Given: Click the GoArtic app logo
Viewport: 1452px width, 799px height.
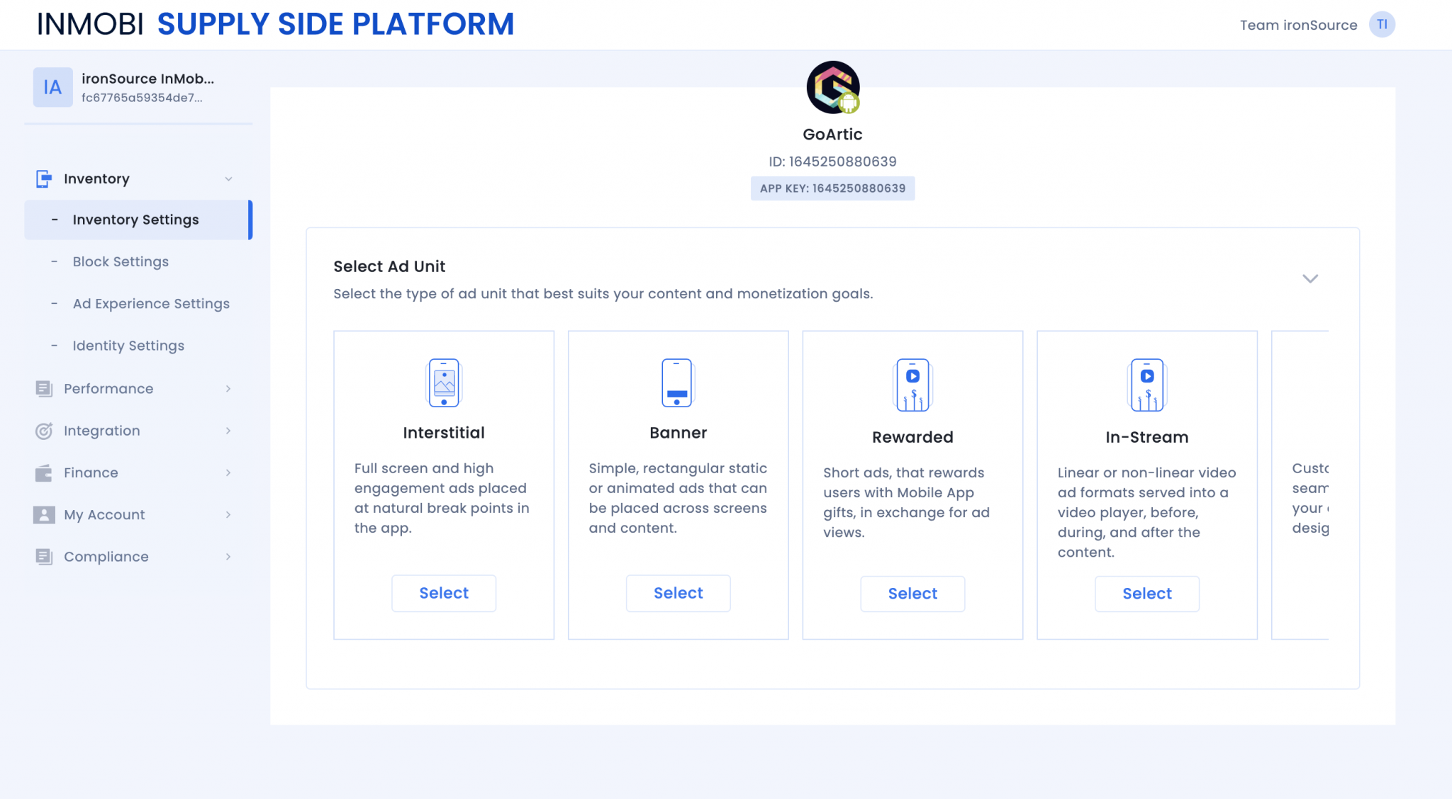Looking at the screenshot, I should pos(833,87).
